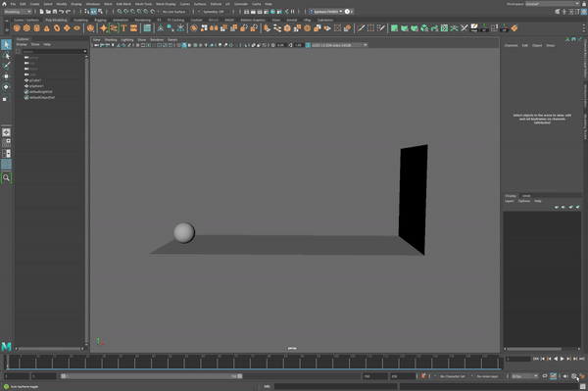
Task: Click the current frame input field
Action: click(517, 359)
